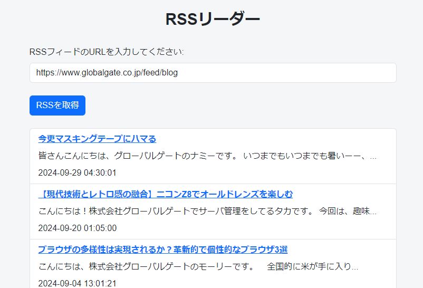This screenshot has height=288, width=423.
Task: Click the date 2024-09-04 13:01:21
Action: 77,283
